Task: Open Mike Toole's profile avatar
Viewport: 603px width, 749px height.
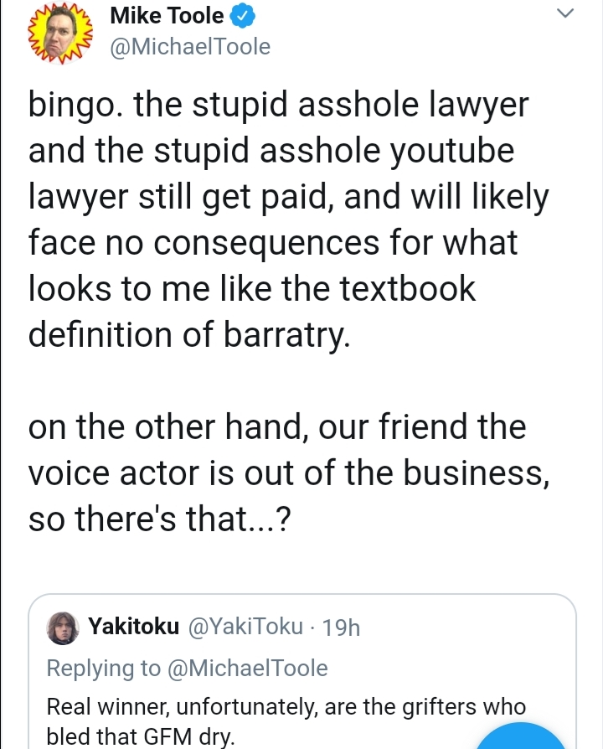Action: [x=60, y=34]
